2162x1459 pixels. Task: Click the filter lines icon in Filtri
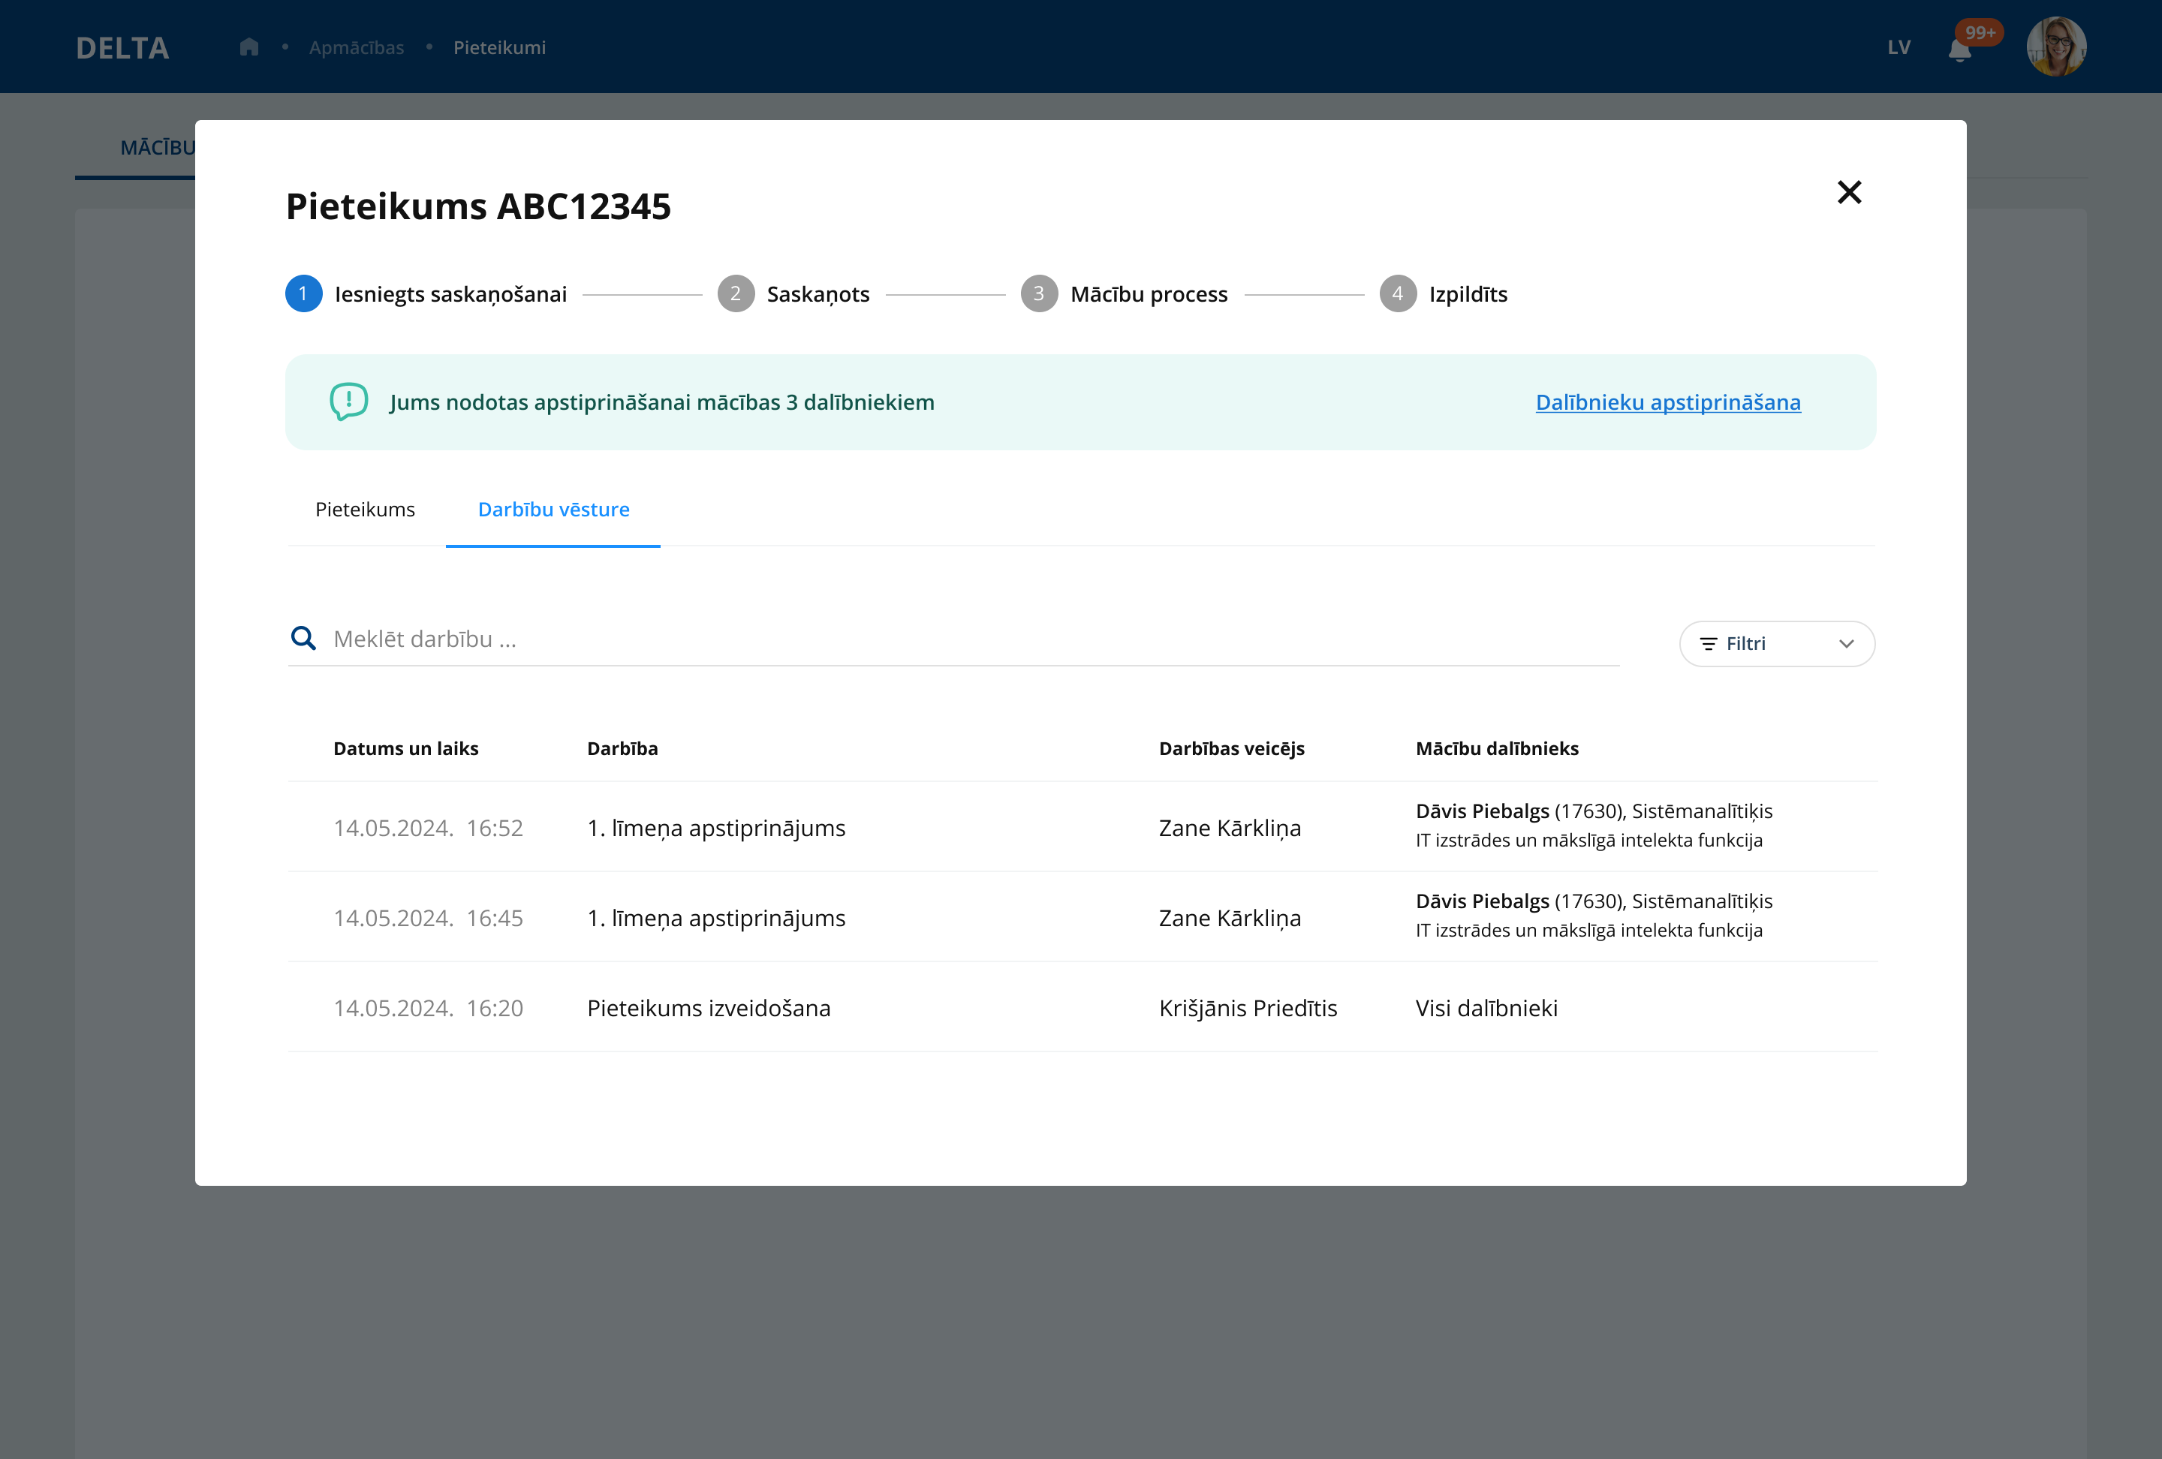[x=1708, y=643]
